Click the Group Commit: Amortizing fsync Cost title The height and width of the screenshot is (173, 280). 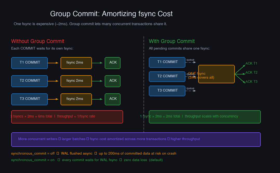click(111, 14)
